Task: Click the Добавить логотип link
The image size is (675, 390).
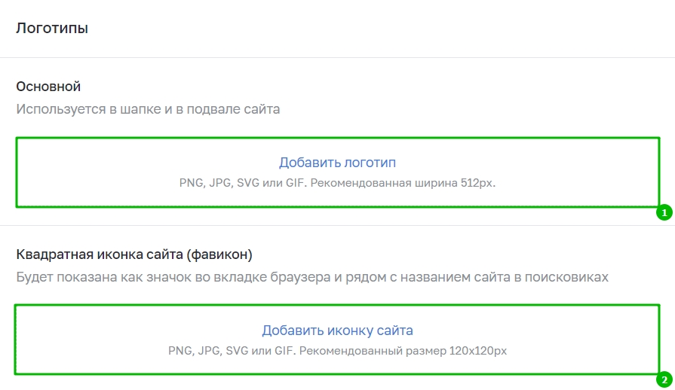Action: point(337,163)
